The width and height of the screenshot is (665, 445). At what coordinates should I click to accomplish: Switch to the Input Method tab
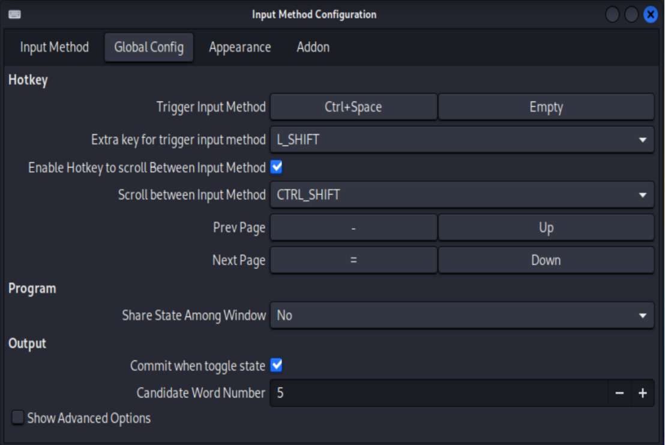(54, 47)
